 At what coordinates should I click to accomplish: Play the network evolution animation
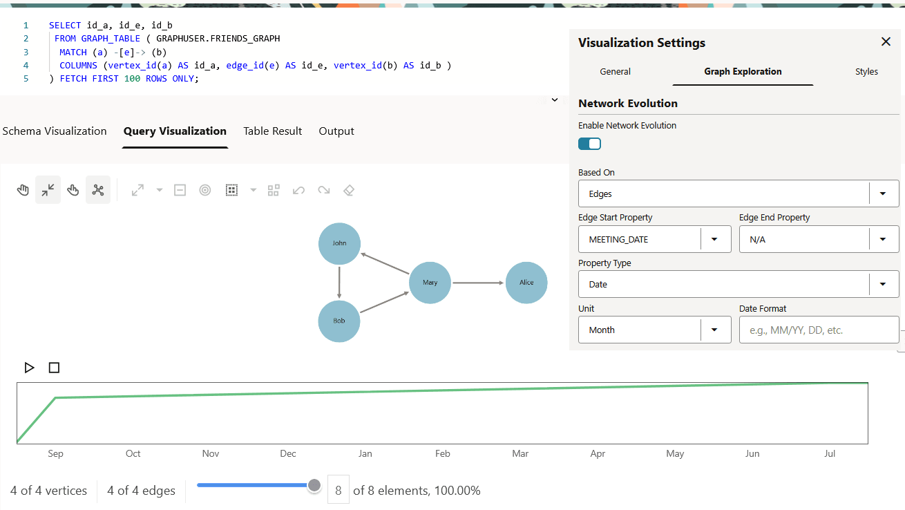click(x=29, y=368)
